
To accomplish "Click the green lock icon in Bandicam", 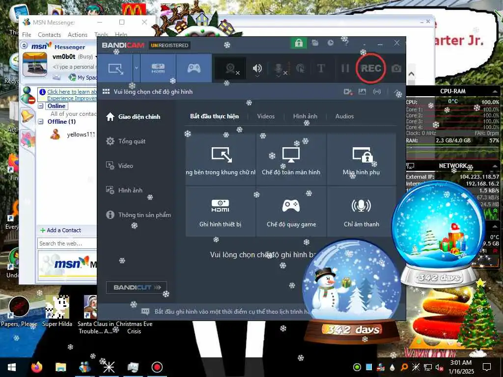I will [x=299, y=43].
